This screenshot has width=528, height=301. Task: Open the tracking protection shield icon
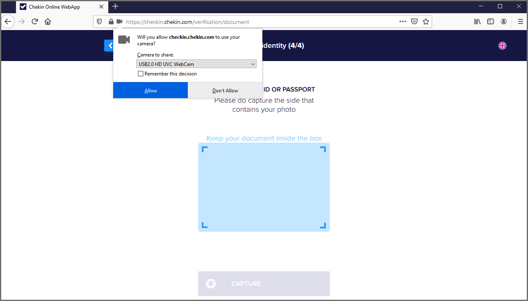[x=99, y=22]
